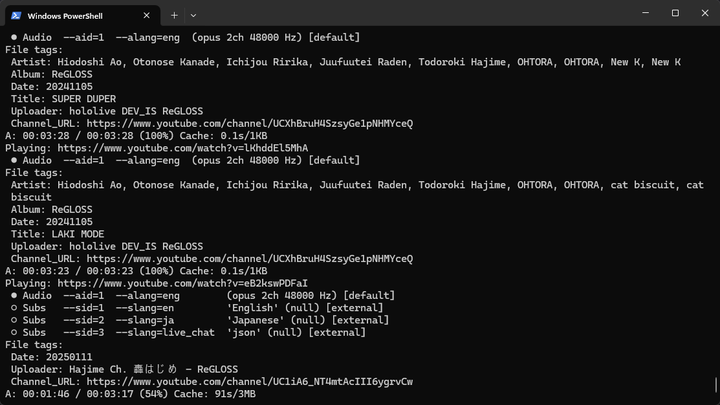Close the Windows PowerShell tab
720x405 pixels.
click(x=146, y=16)
